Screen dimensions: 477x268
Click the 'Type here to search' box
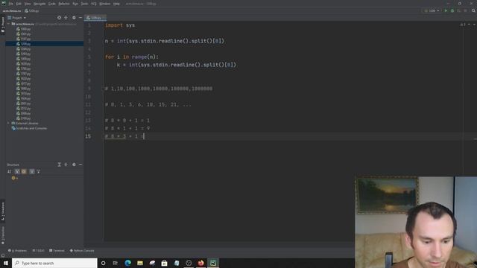(x=54, y=263)
